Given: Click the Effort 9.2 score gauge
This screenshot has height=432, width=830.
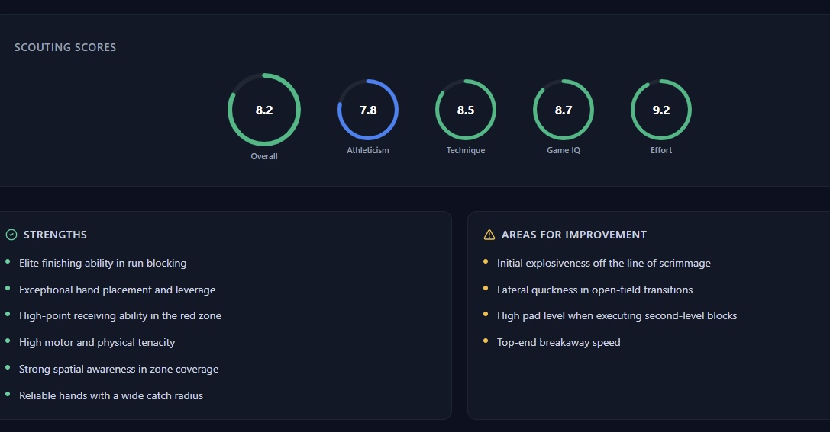Looking at the screenshot, I should (x=661, y=110).
